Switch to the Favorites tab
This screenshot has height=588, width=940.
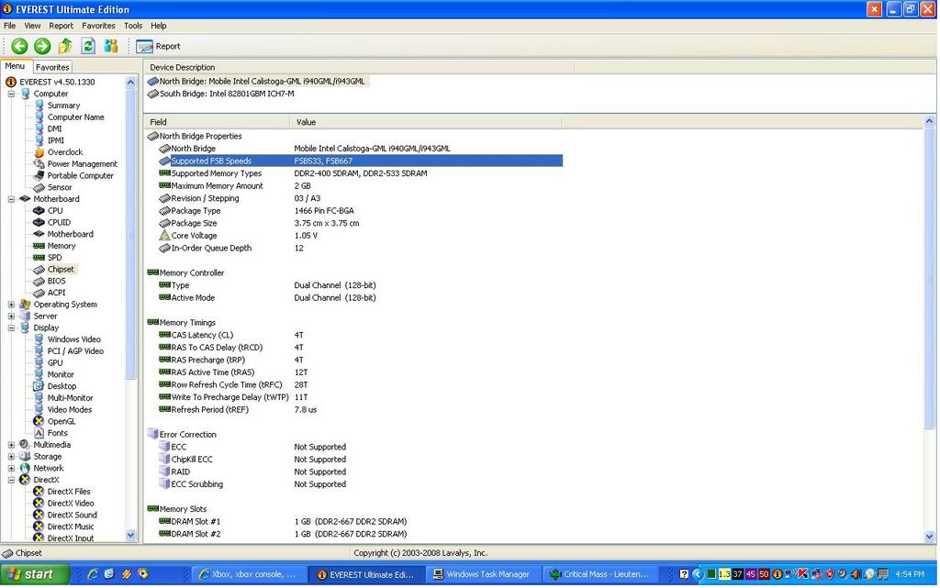(52, 67)
